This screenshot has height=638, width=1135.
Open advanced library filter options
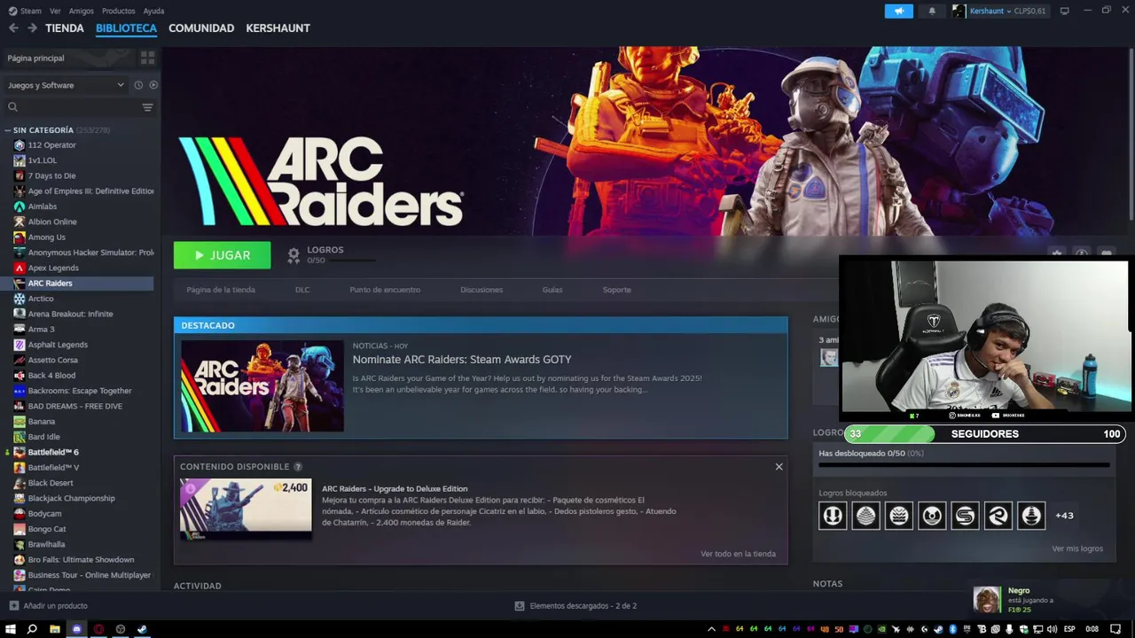coord(147,107)
